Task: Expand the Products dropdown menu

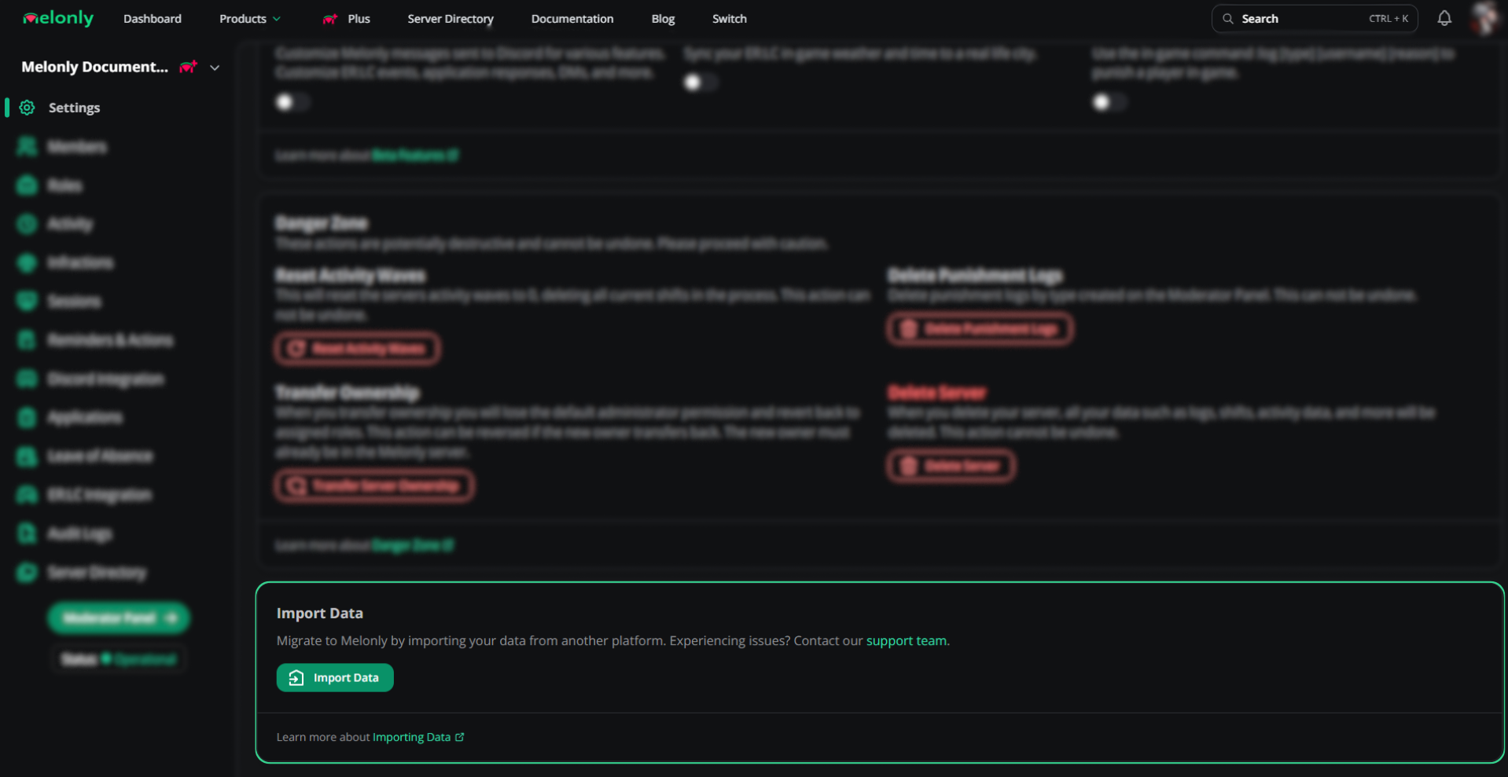Action: 250,19
